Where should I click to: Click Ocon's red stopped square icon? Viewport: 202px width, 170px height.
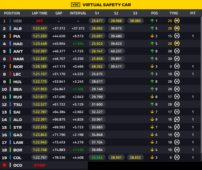tap(4, 165)
